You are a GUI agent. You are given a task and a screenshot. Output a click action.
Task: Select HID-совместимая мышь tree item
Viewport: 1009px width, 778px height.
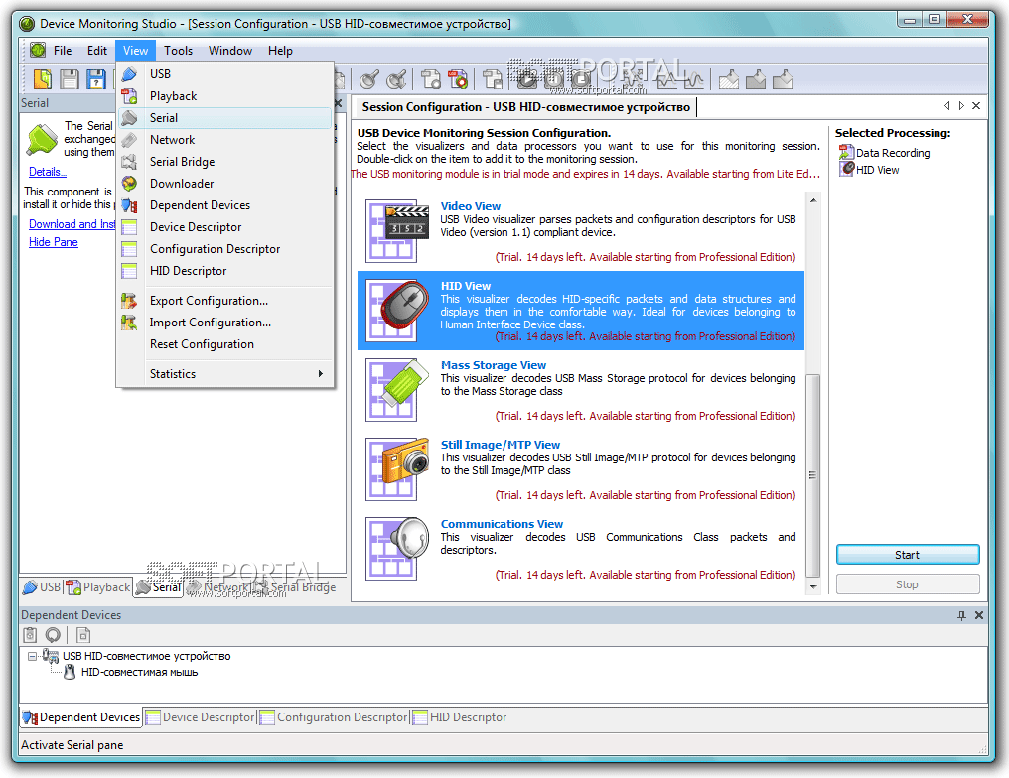pos(139,672)
